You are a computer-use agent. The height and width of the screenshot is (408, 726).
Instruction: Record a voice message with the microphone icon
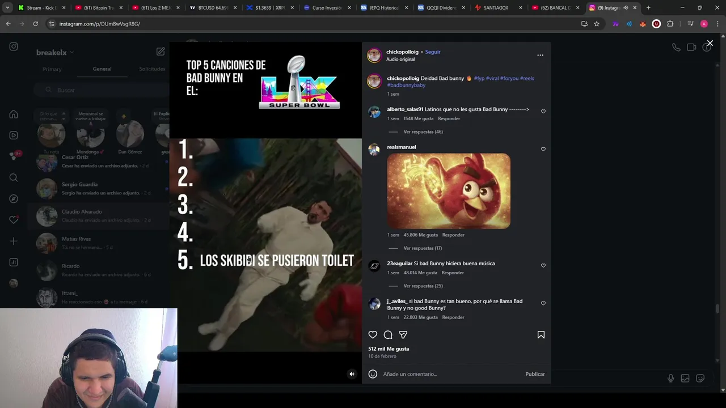(670, 379)
